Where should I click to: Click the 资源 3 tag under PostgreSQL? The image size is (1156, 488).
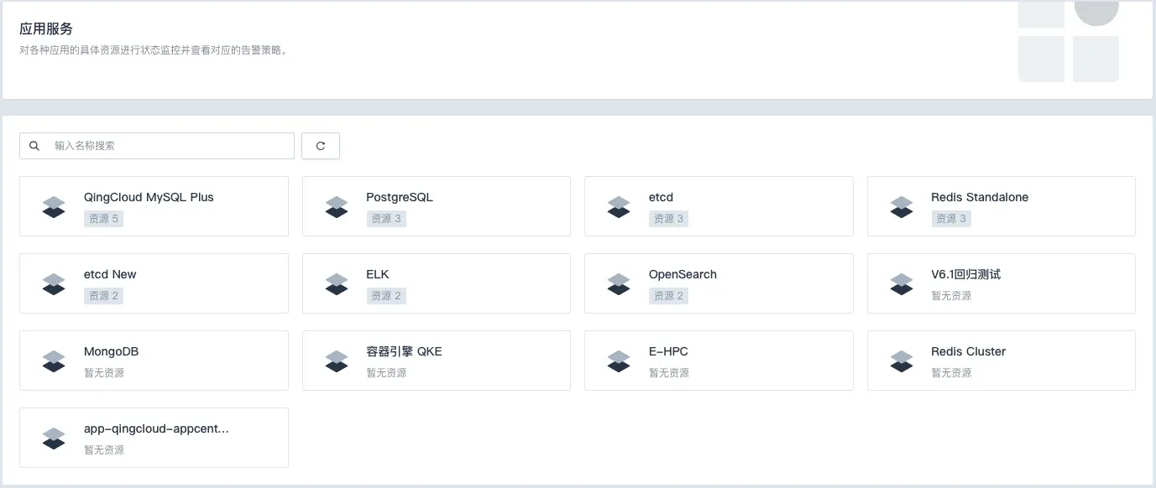[386, 218]
